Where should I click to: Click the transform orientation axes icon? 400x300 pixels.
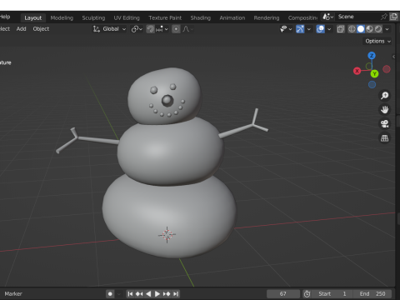97,29
